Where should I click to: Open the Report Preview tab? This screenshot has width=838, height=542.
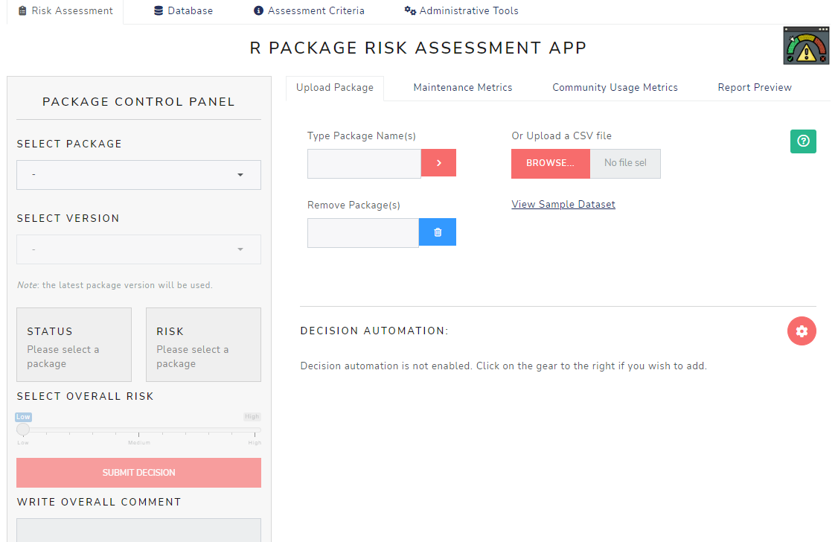tap(754, 87)
